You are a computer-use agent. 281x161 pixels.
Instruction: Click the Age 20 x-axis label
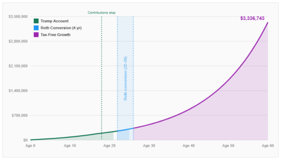(x=109, y=146)
